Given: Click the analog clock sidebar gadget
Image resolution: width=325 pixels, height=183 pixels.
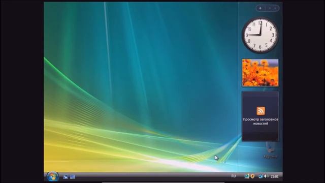Looking at the screenshot, I should pyautogui.click(x=260, y=35).
